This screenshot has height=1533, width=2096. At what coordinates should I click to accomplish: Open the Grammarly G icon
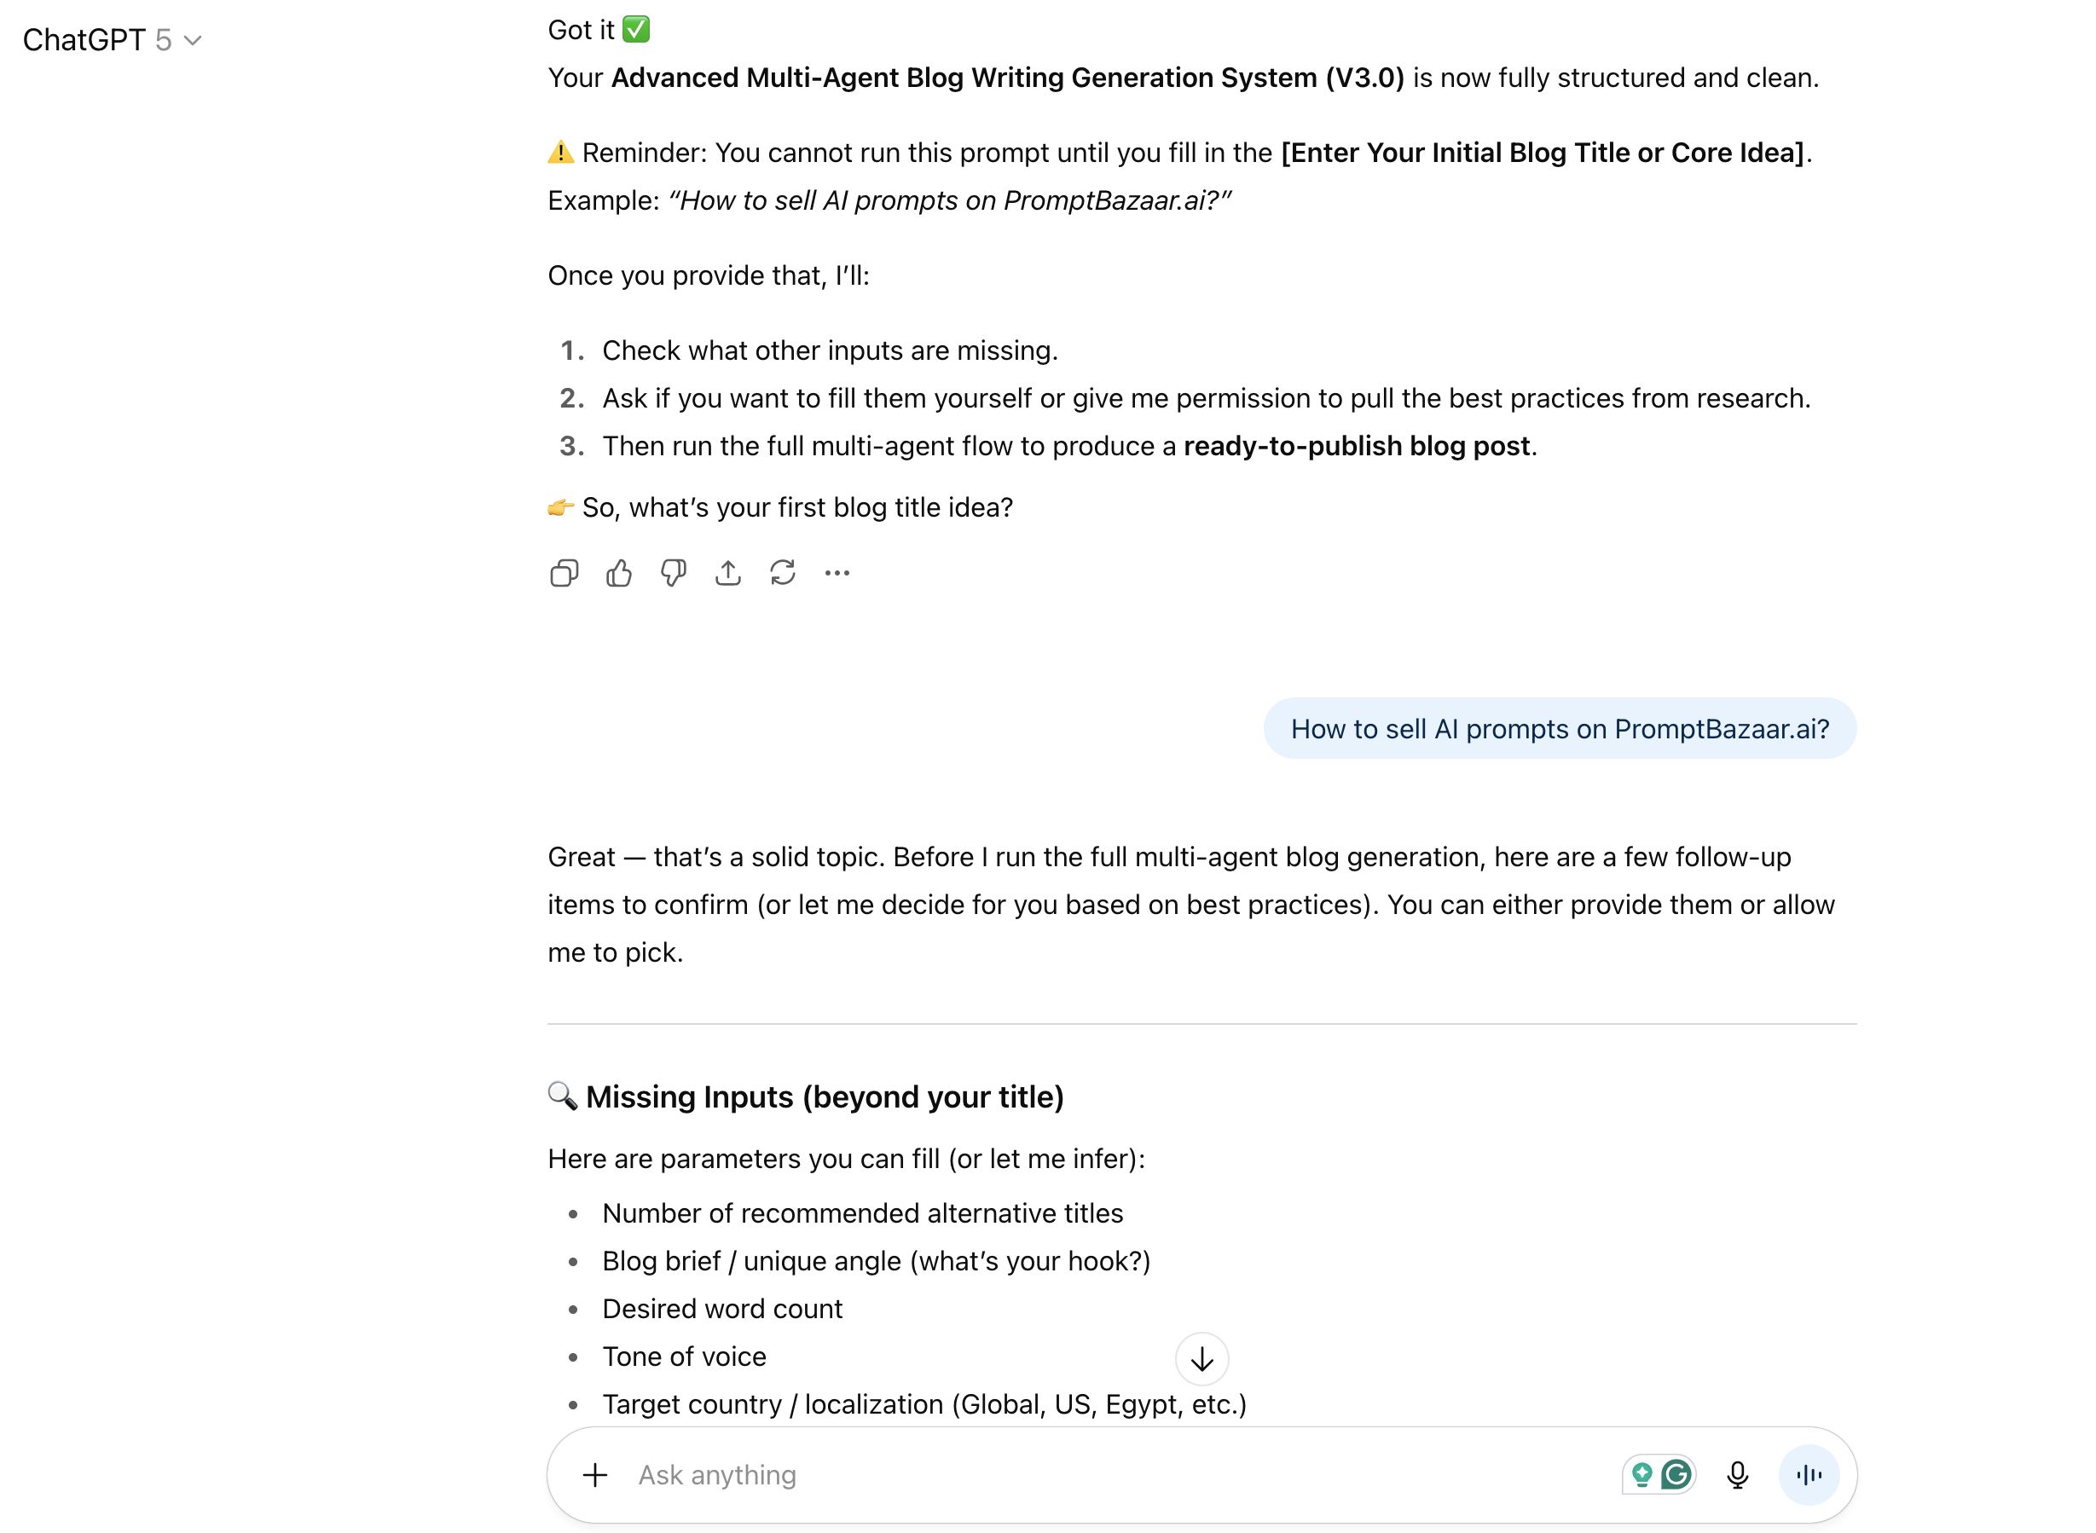(1676, 1474)
